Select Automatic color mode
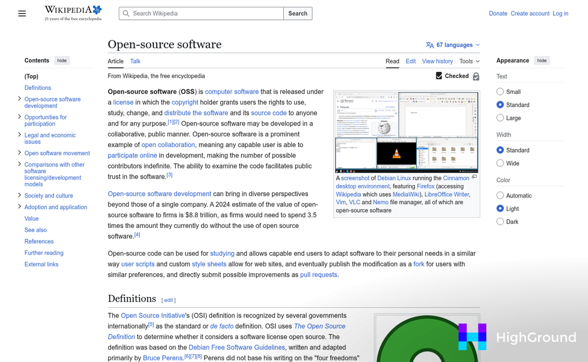This screenshot has width=588, height=362. point(500,196)
